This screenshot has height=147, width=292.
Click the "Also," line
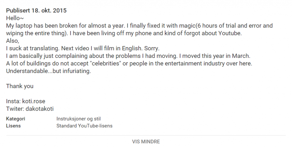(x=13, y=41)
